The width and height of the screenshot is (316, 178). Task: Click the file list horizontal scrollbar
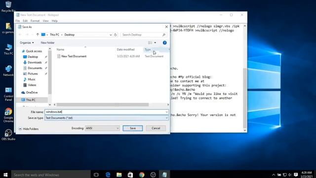(103, 104)
